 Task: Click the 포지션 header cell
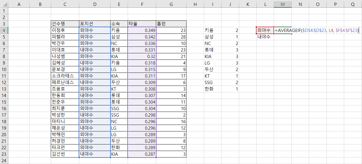(x=94, y=24)
